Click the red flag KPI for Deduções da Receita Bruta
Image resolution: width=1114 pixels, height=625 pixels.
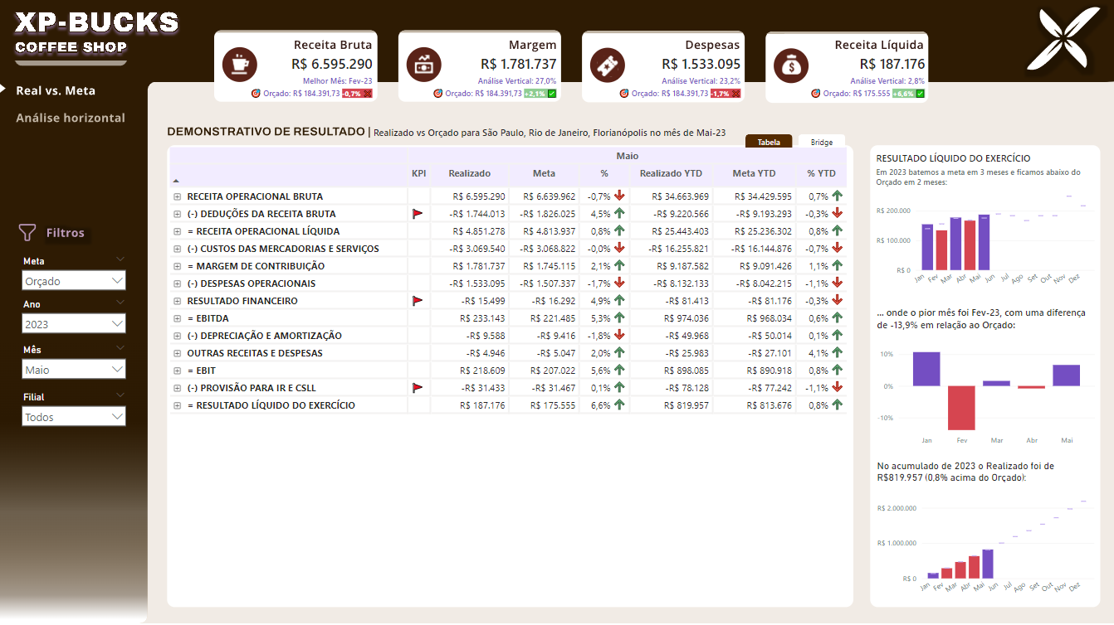click(418, 214)
